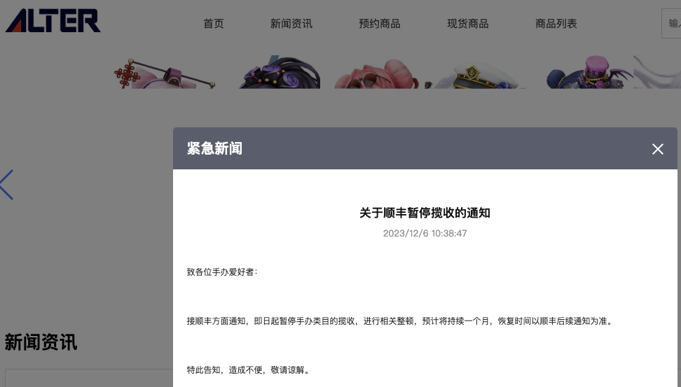Go to 预约商品 in navigation
681x387 pixels.
click(380, 23)
